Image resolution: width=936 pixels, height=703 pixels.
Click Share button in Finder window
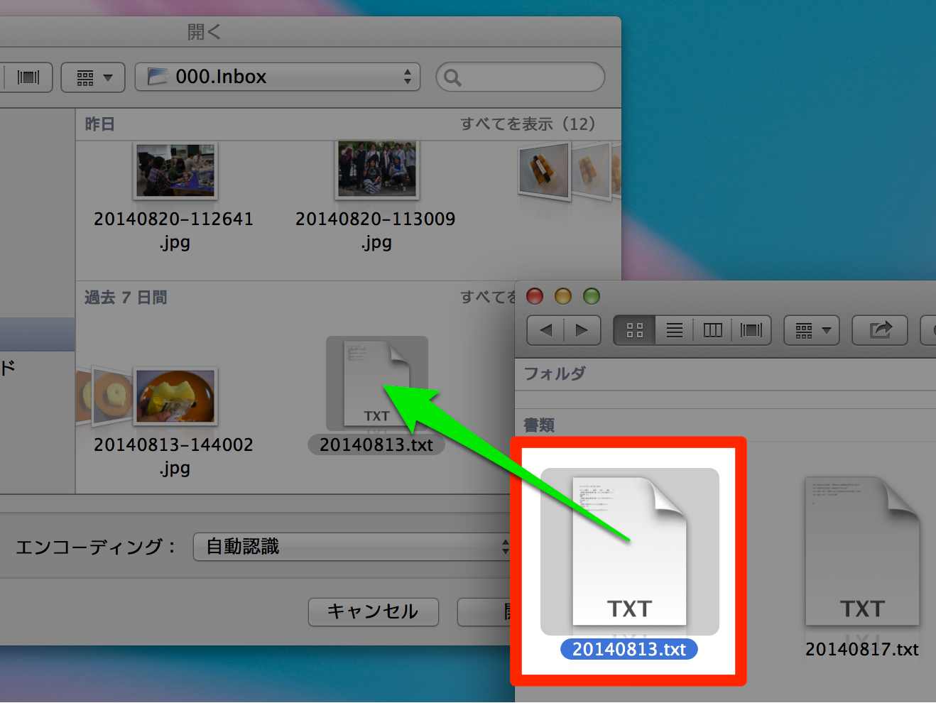coord(880,330)
